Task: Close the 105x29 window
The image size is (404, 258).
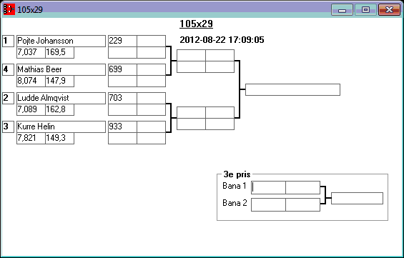Action: (x=389, y=10)
